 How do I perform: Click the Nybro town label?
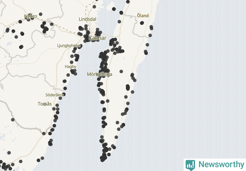31,16
